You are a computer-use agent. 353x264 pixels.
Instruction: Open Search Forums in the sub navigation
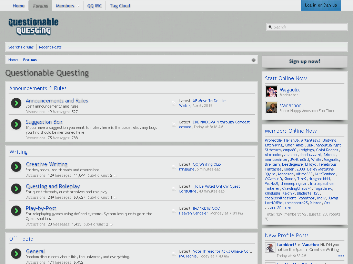pyautogui.click(x=21, y=47)
